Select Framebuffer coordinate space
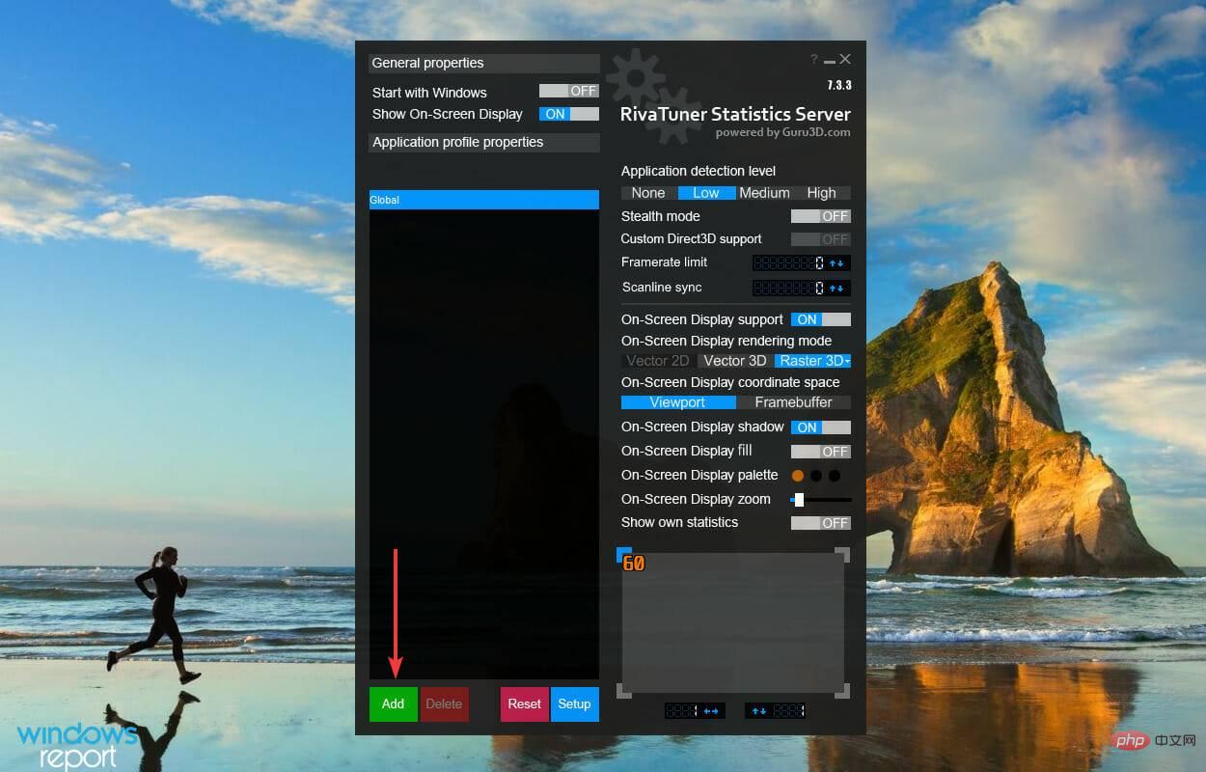1206x772 pixels. coord(794,402)
